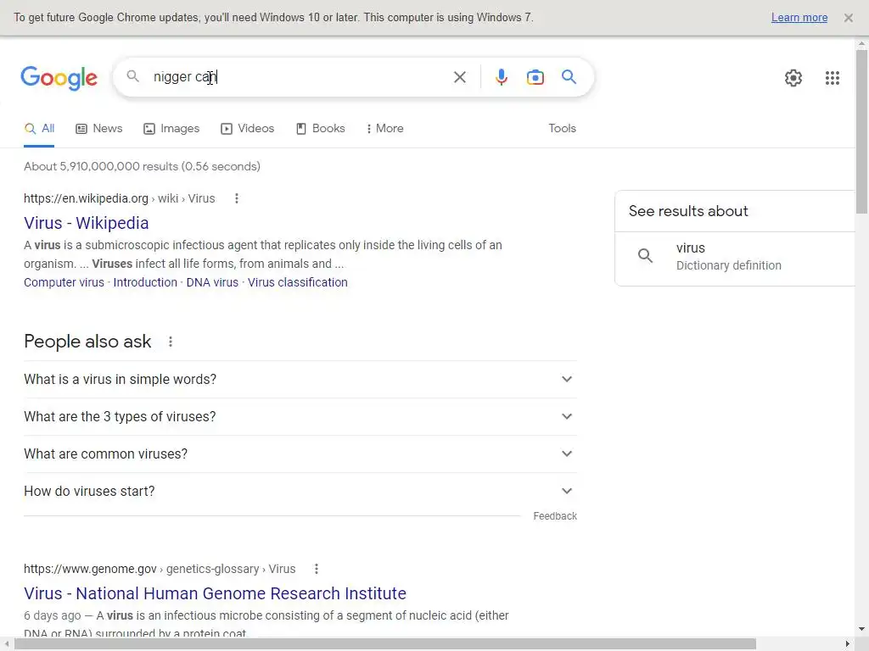Expand 'What are common viruses?' question
This screenshot has height=651, width=869.
pos(300,454)
